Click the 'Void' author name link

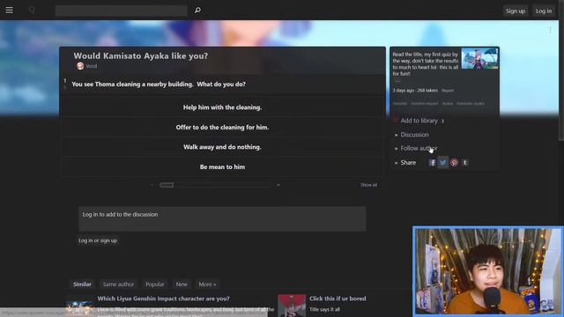pos(92,66)
